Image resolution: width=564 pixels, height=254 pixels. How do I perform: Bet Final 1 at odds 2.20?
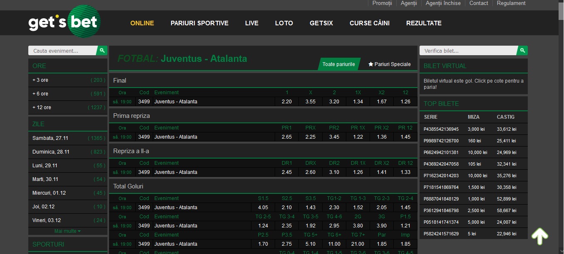287,102
